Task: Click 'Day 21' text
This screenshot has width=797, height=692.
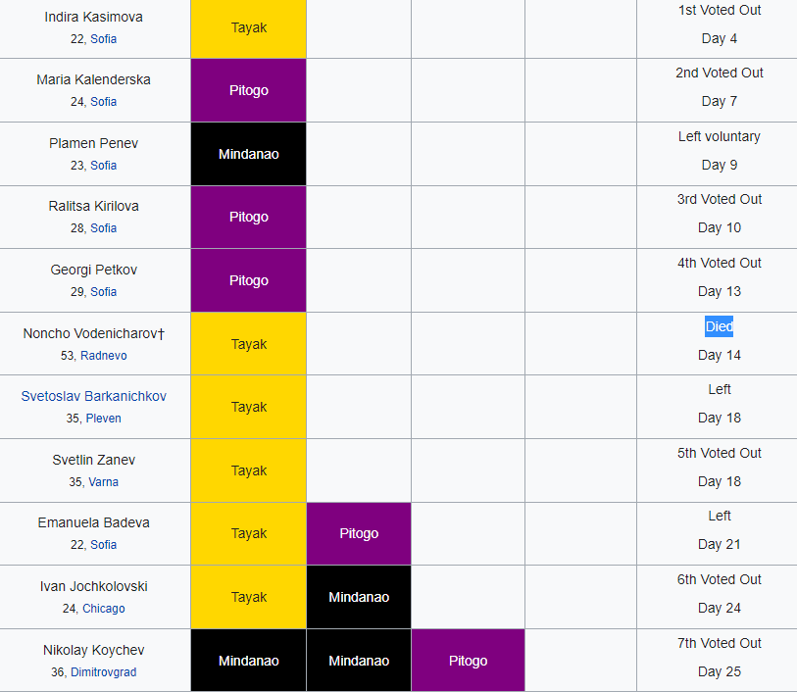Action: pos(720,545)
